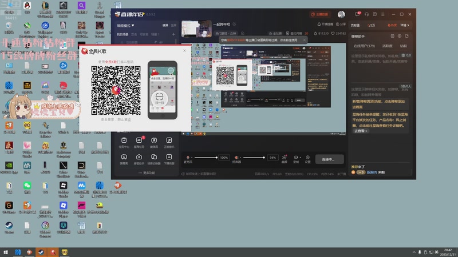Click the 94% speaker volume field
The height and width of the screenshot is (257, 458).
tap(273, 158)
